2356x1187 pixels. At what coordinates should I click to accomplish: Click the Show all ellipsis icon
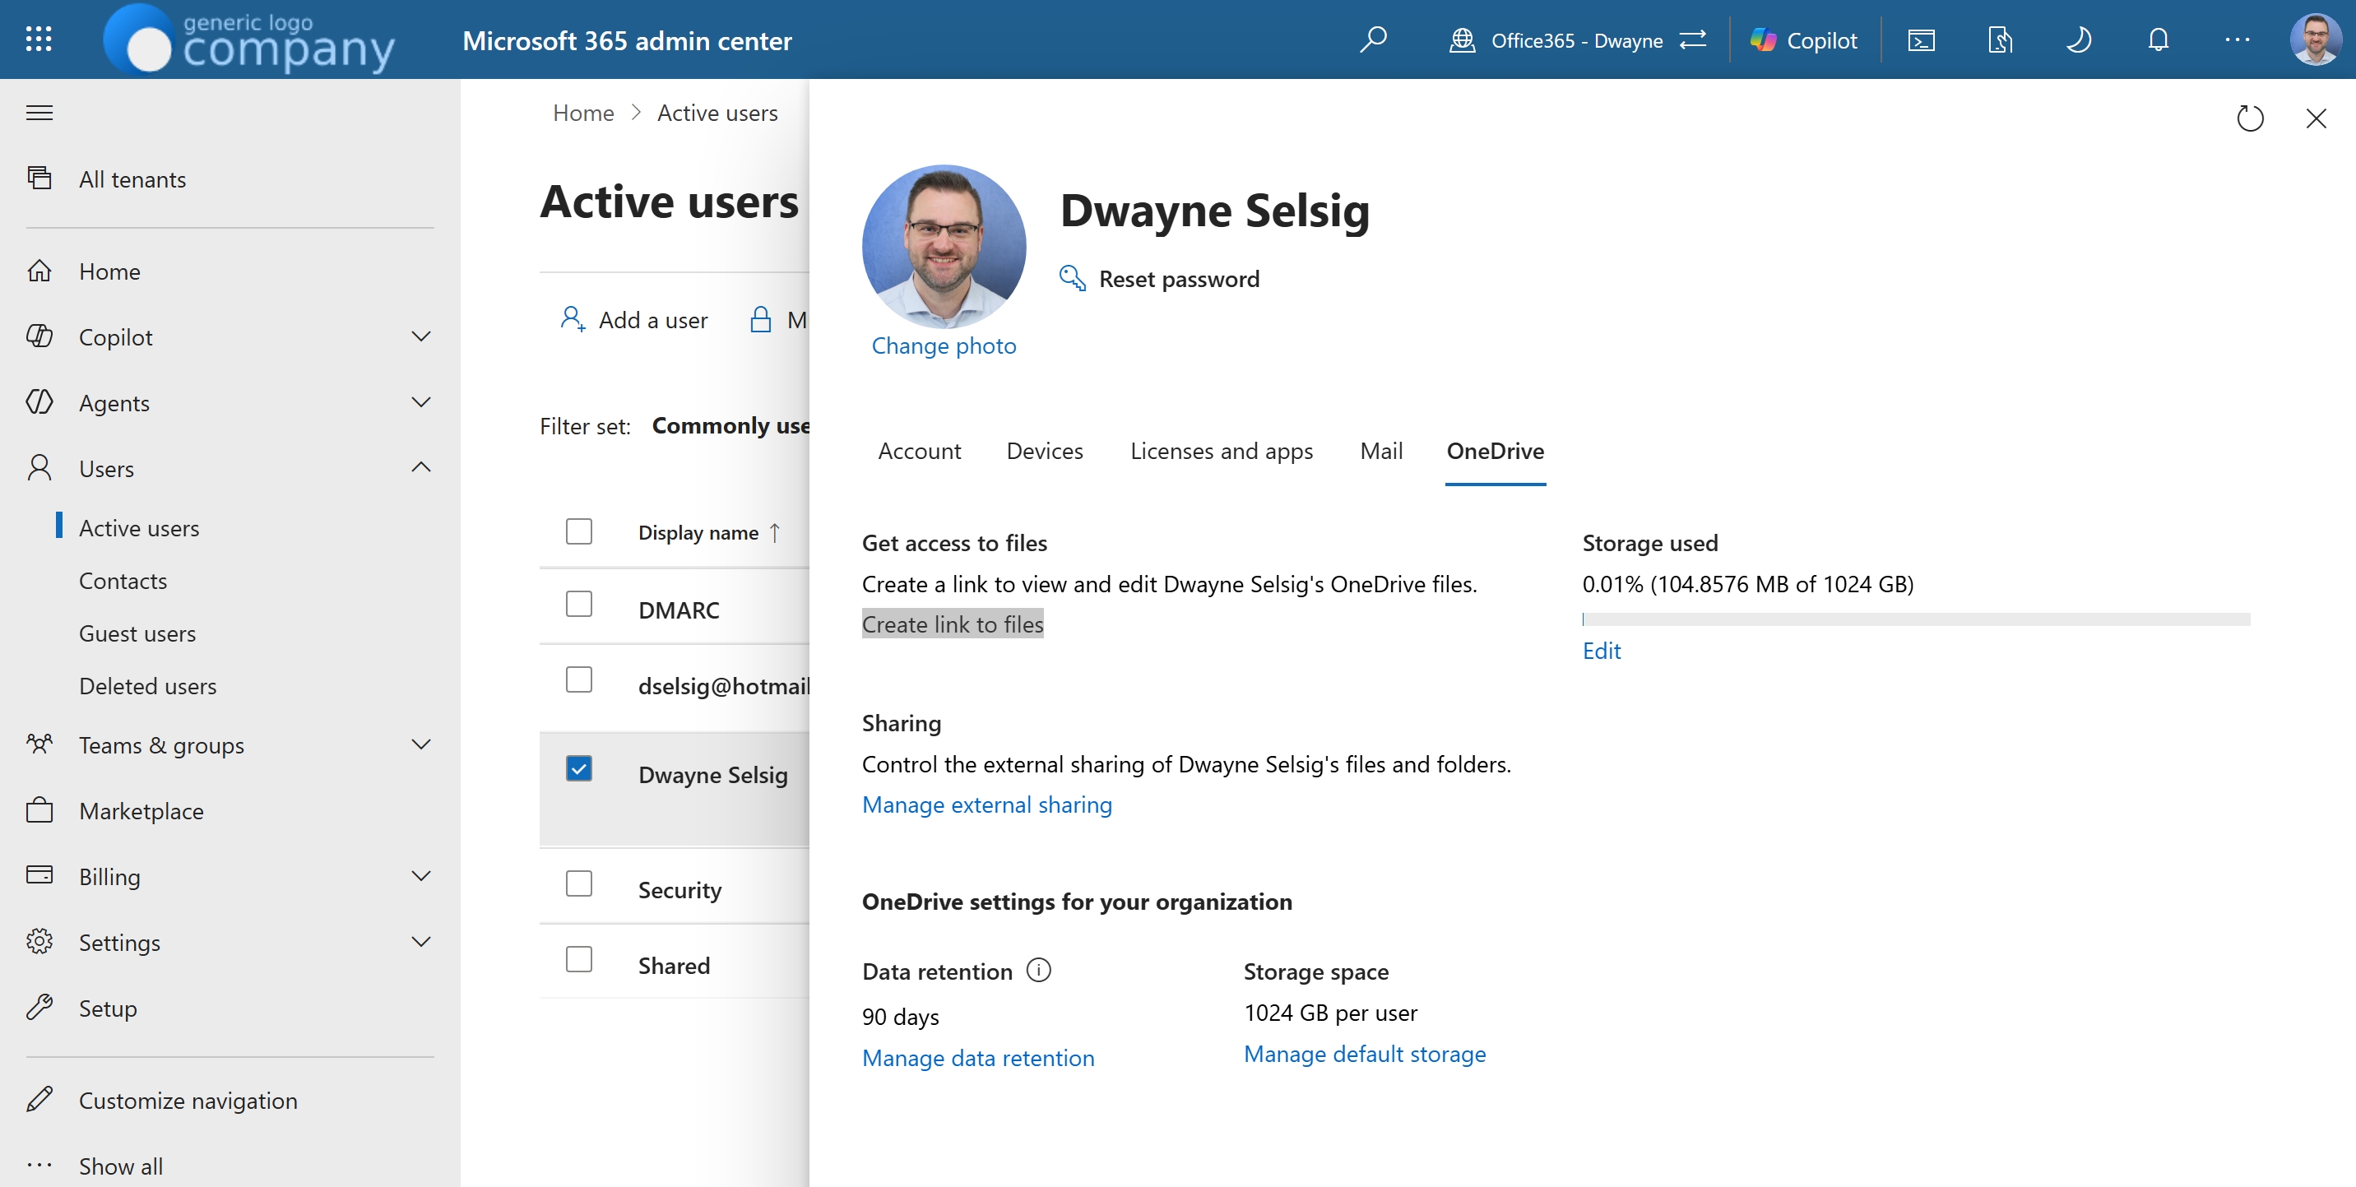click(x=39, y=1165)
